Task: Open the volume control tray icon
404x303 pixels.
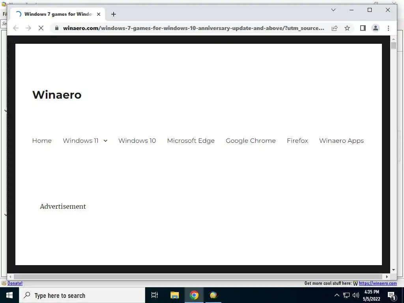Action: pyautogui.click(x=356, y=295)
